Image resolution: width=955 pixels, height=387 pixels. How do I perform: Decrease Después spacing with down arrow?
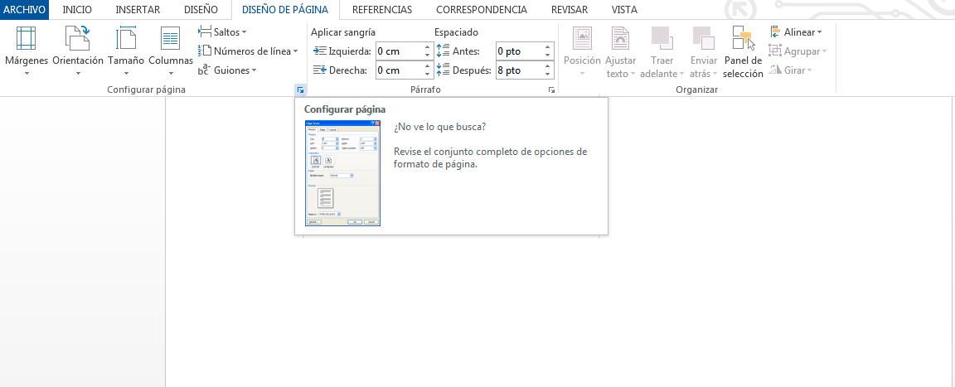coord(547,75)
